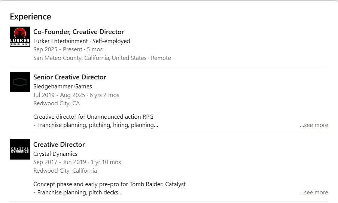Image resolution: width=338 pixels, height=203 pixels.
Task: Click the Lurker Entertainment logo icon
Action: coord(20,37)
